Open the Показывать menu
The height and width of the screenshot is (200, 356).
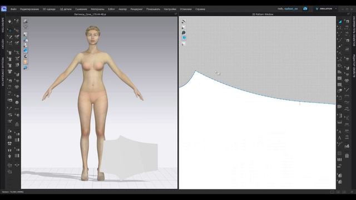(x=153, y=9)
